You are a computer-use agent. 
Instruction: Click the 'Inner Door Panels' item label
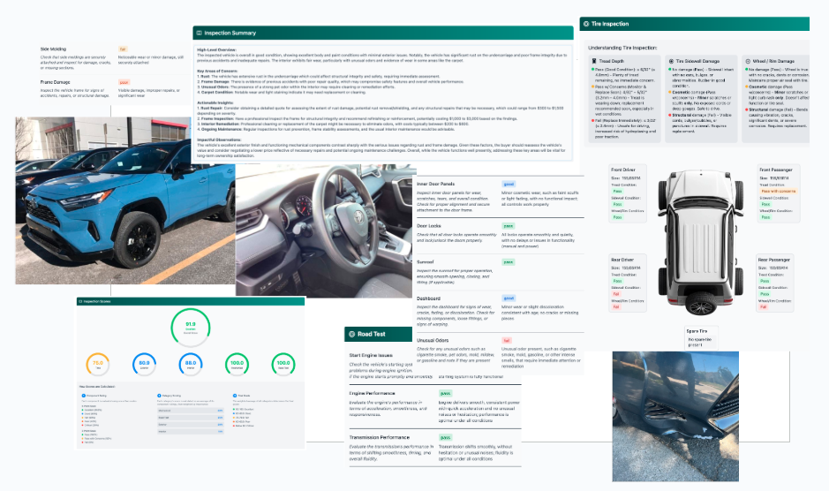(x=435, y=184)
